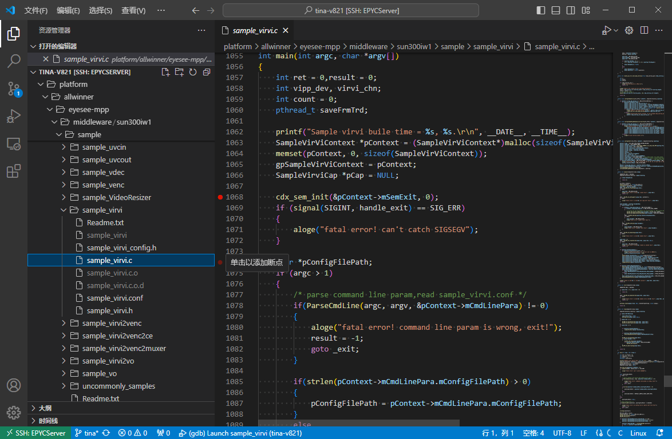Toggle bottom panel layout button
Viewport: 672px width, 439px height.
coord(555,10)
